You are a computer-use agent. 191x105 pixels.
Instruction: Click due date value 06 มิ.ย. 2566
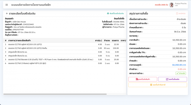(x=180, y=32)
